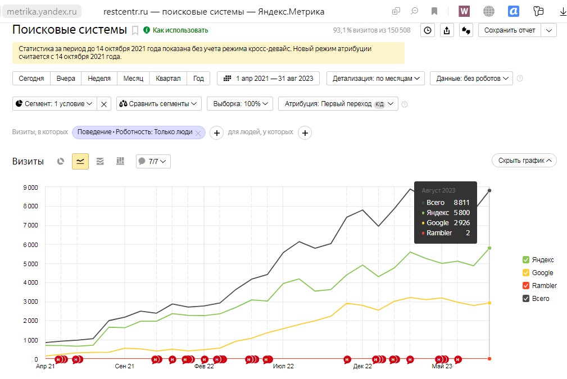Open the Сравнить сегменты dropdown
The image size is (567, 379).
click(158, 104)
